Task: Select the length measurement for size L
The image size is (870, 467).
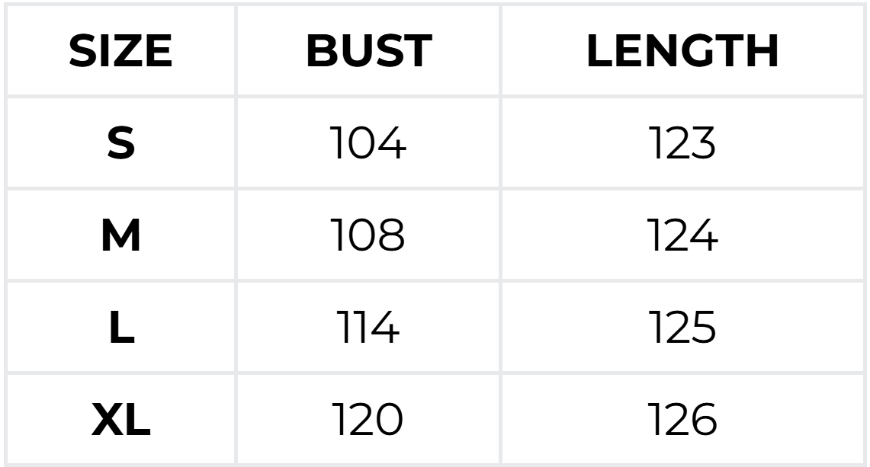Action: click(x=682, y=328)
